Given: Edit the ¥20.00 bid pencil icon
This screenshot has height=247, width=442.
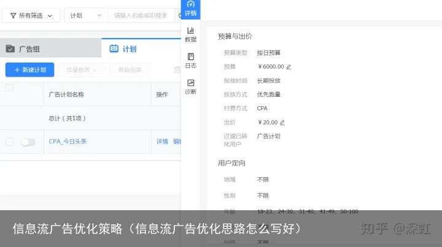Looking at the screenshot, I should [282, 123].
